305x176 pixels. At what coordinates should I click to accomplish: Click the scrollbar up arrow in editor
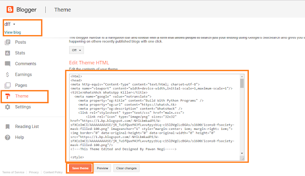coord(242,77)
